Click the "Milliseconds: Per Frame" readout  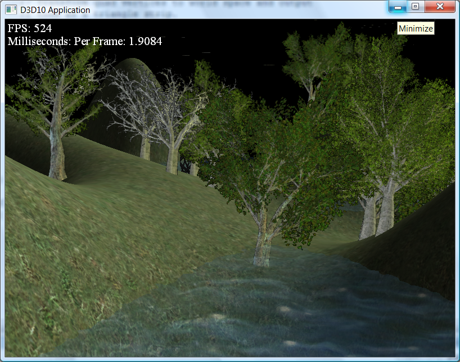click(x=85, y=41)
